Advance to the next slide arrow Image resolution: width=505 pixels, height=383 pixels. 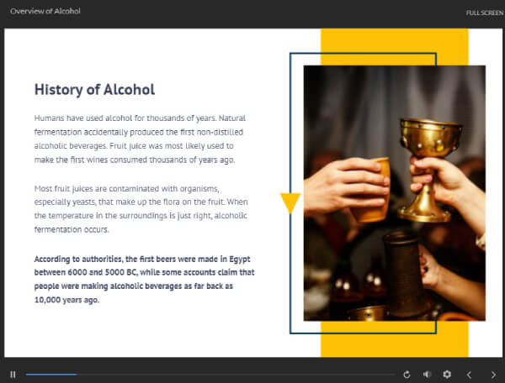coord(493,374)
